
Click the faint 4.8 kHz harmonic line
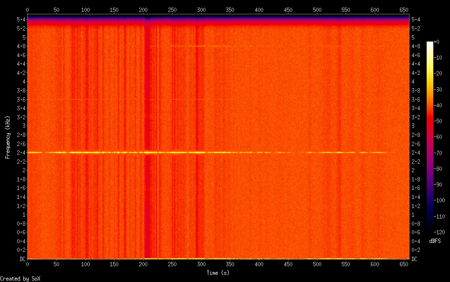point(200,46)
